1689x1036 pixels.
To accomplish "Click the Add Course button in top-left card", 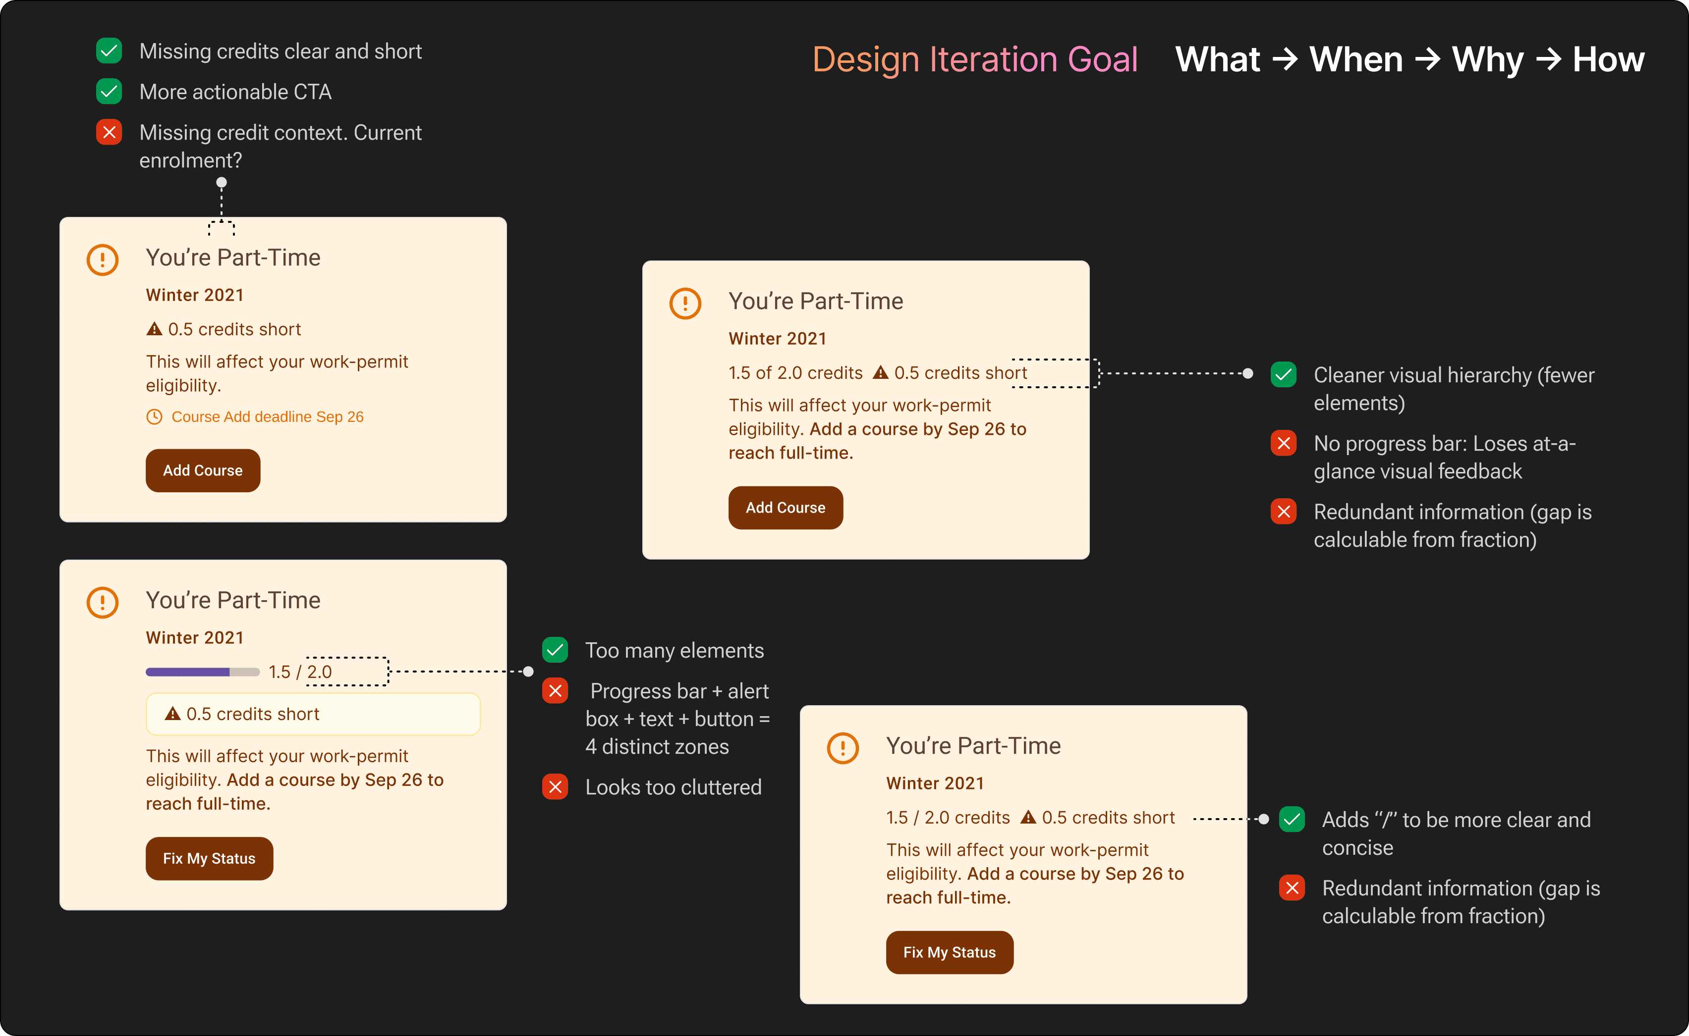I will coord(202,471).
